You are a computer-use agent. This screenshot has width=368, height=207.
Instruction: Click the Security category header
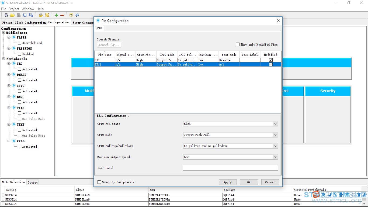tap(328, 91)
